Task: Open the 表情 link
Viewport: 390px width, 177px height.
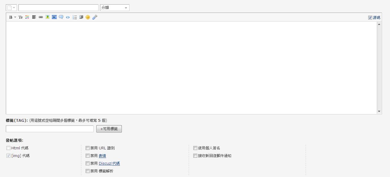Action: [102, 156]
